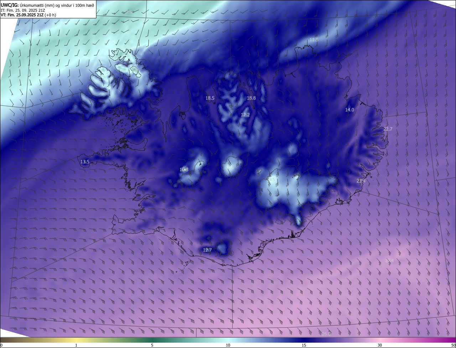Select the 13.5 value label

pos(85,162)
